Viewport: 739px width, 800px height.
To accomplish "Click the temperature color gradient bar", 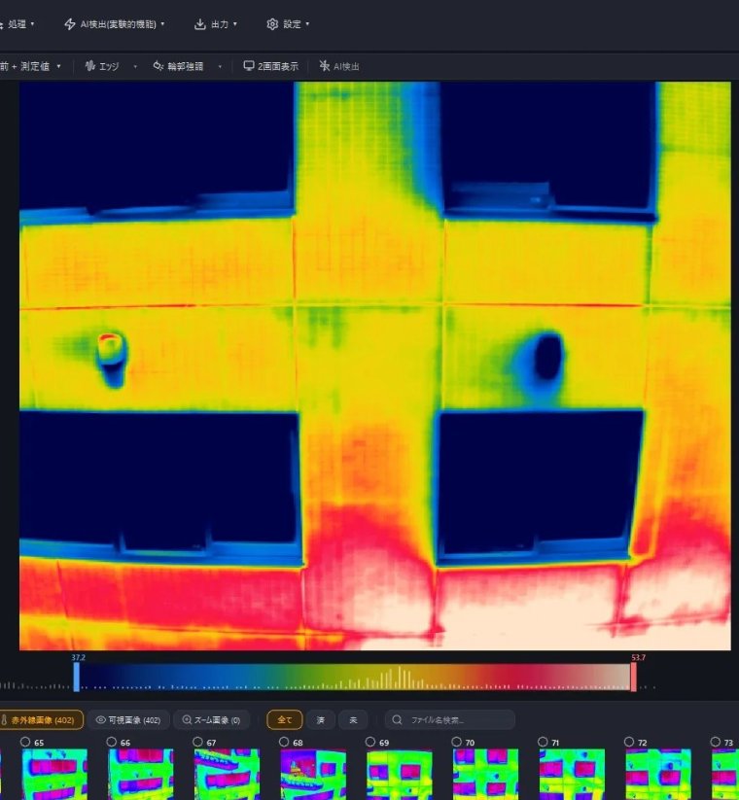I will tap(355, 678).
